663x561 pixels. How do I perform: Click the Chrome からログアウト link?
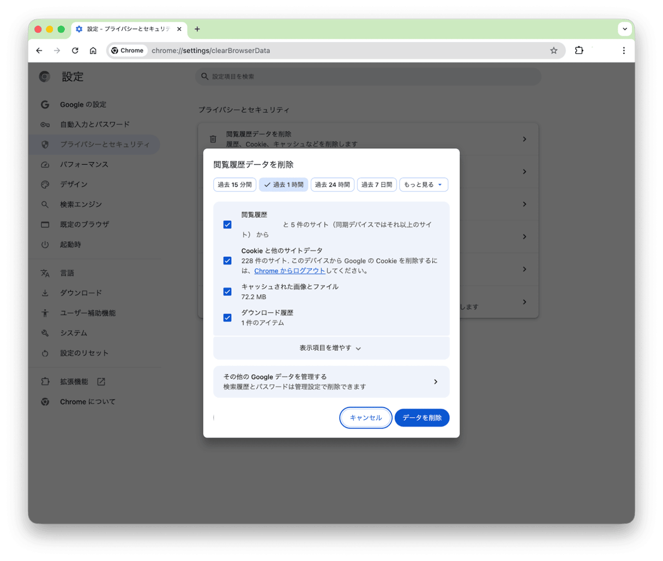[289, 270]
